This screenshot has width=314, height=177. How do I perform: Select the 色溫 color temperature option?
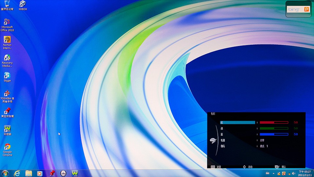[x=222, y=140]
